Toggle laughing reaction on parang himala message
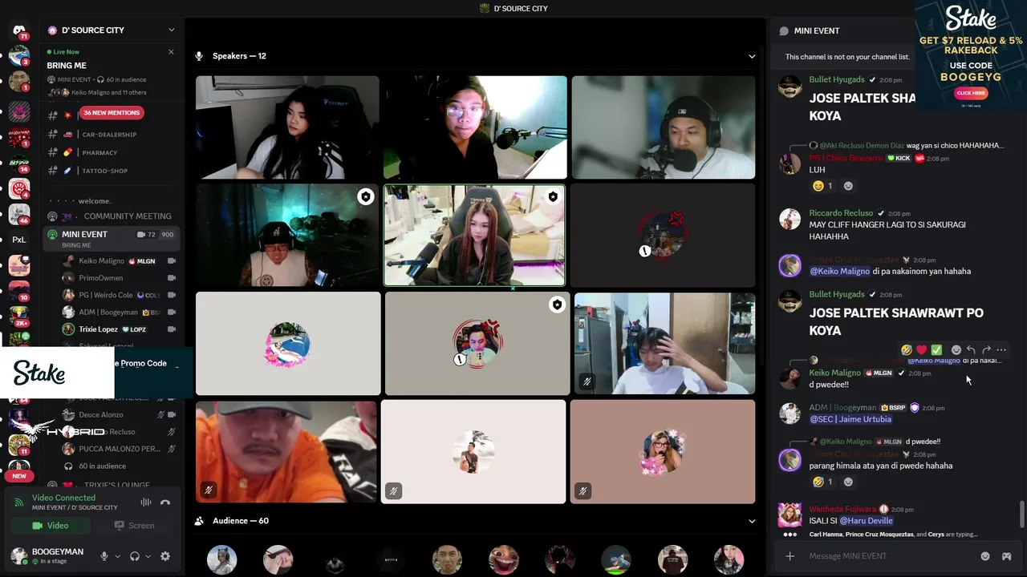 pyautogui.click(x=823, y=482)
